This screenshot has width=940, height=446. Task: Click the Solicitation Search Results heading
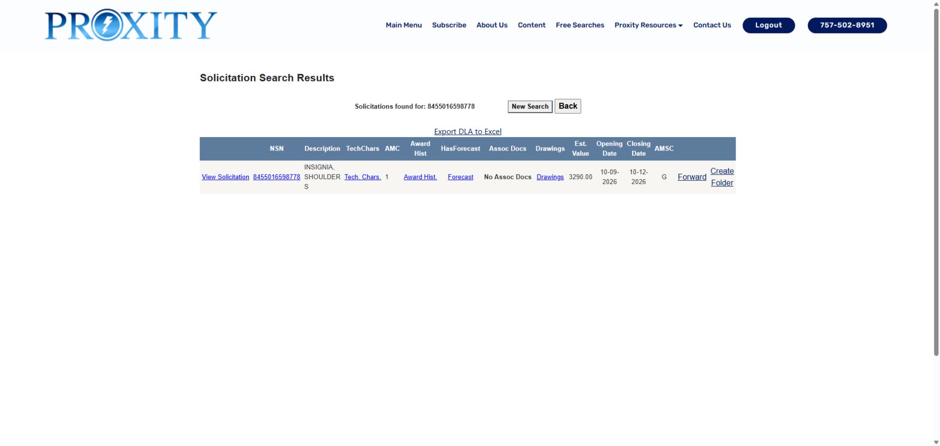pyautogui.click(x=267, y=78)
